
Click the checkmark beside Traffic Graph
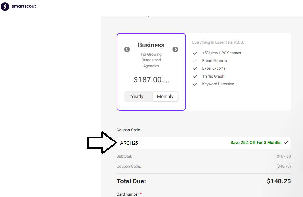click(x=195, y=76)
